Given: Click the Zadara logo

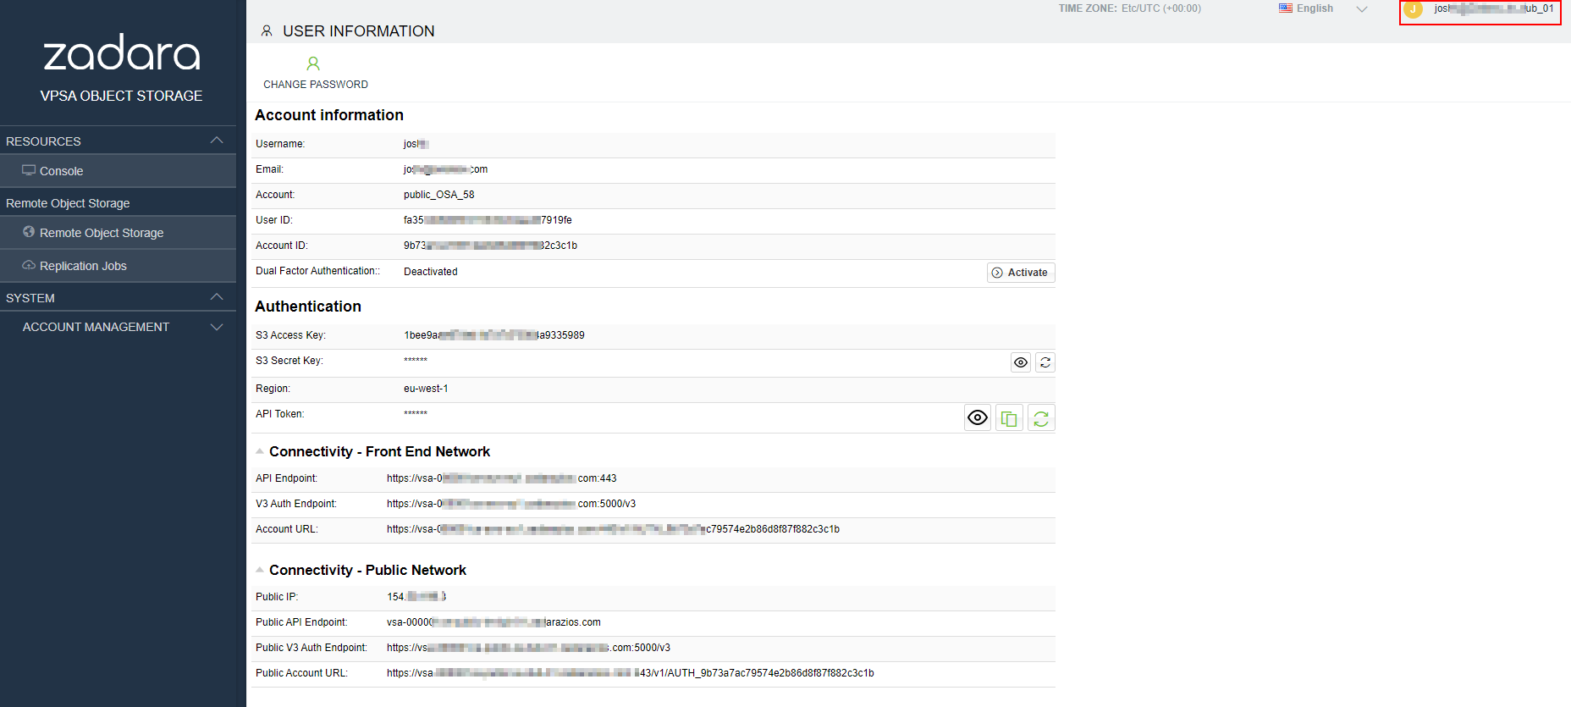Looking at the screenshot, I should (x=122, y=53).
